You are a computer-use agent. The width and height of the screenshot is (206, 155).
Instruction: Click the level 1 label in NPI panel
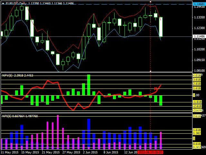click(x=194, y=139)
